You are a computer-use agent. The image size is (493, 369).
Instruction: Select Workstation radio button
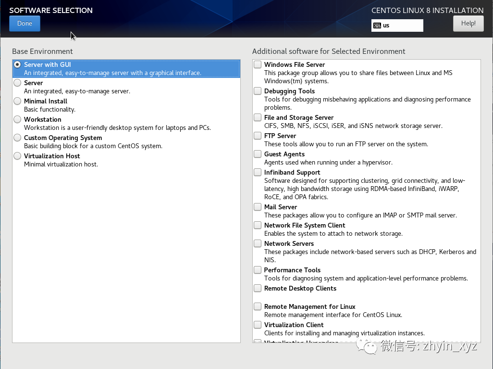point(17,119)
